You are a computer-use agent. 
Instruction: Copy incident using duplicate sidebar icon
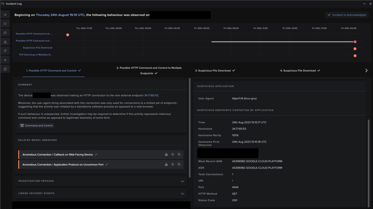point(5,68)
